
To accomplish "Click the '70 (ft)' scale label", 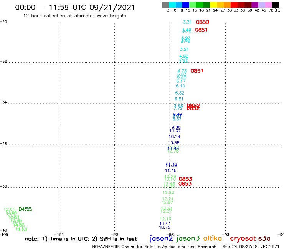I will click(274, 10).
